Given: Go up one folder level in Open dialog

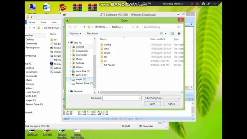Looking at the screenshot, I should point(84,27).
